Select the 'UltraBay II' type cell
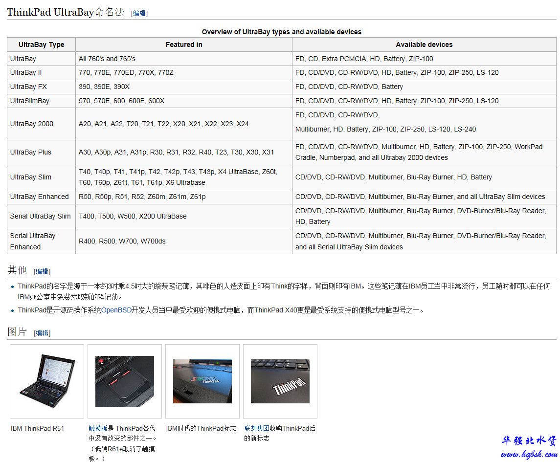 point(42,72)
